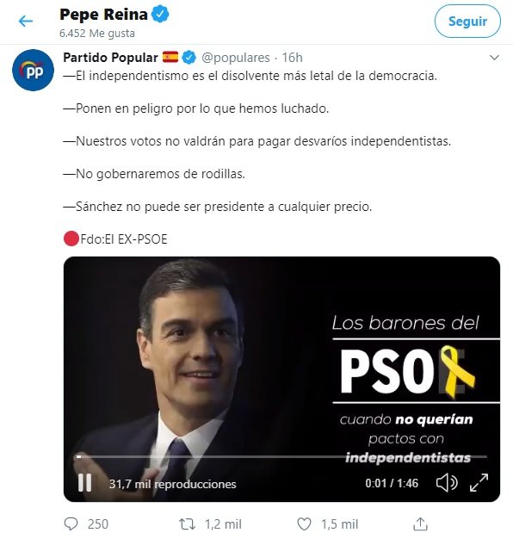Viewport: 513px width, 539px height.
Task: Click the Pepe Reina header title
Action: [x=104, y=15]
